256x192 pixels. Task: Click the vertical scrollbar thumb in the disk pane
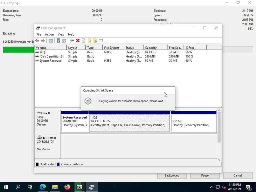click(x=219, y=127)
